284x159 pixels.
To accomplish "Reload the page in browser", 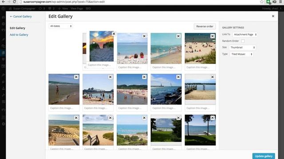I will click(x=14, y=2).
